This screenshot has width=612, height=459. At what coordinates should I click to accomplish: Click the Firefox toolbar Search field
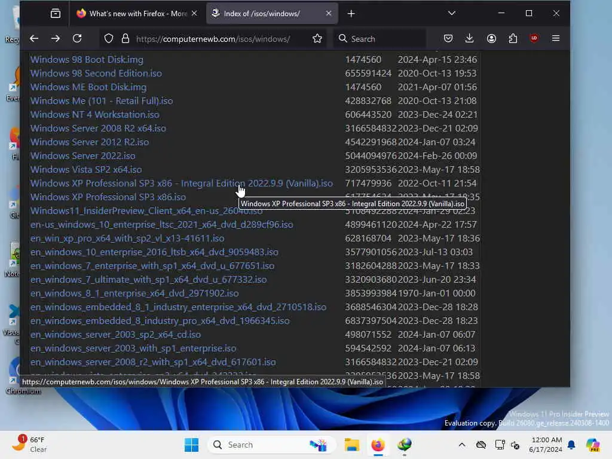point(380,39)
